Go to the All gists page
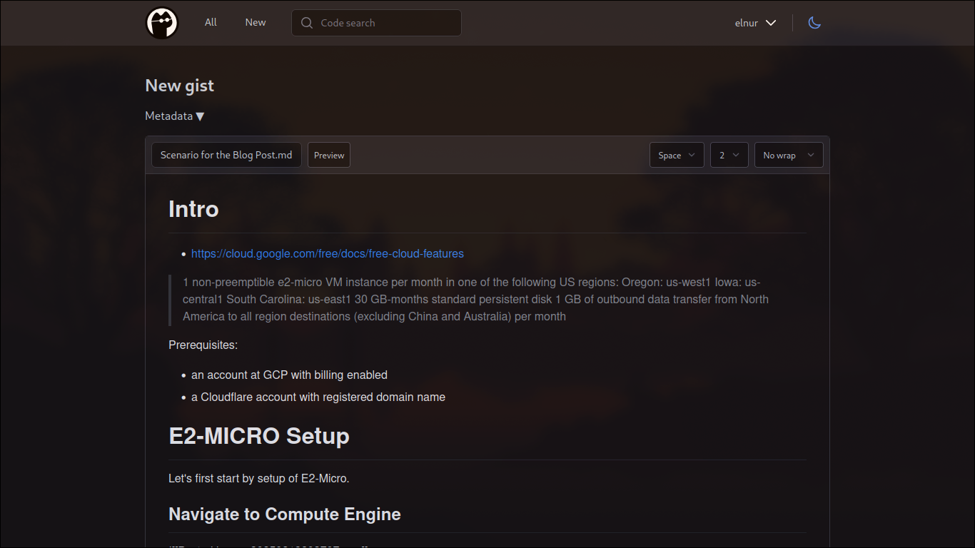975x548 pixels. (211, 22)
